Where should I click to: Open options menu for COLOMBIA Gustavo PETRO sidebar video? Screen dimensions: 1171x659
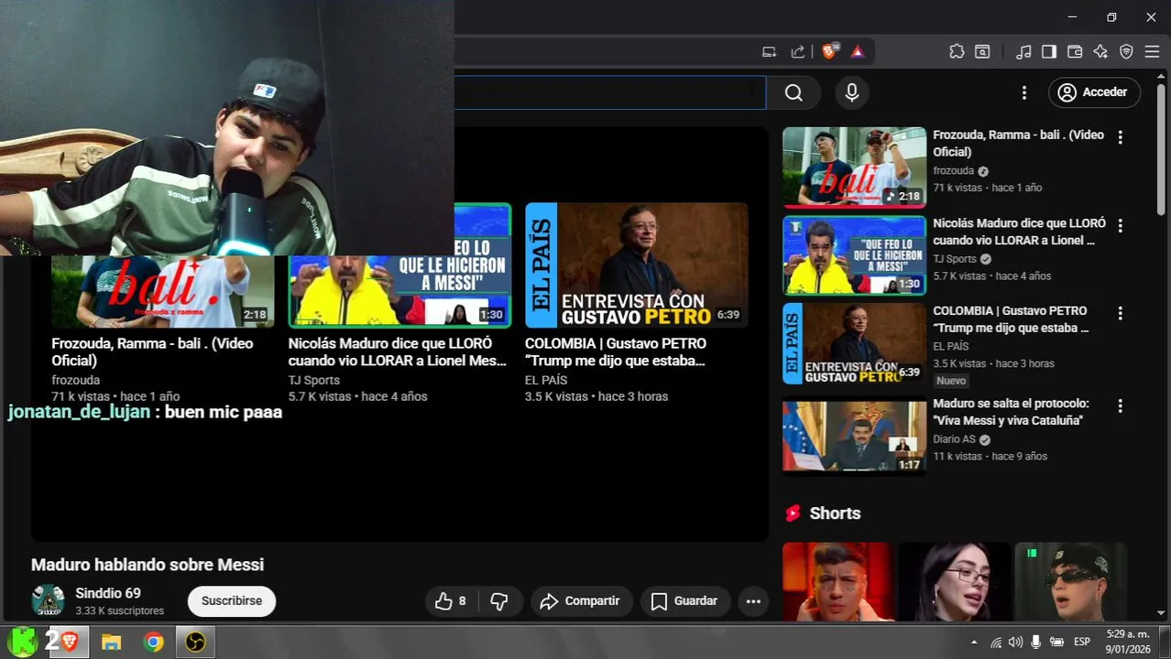[x=1120, y=313]
